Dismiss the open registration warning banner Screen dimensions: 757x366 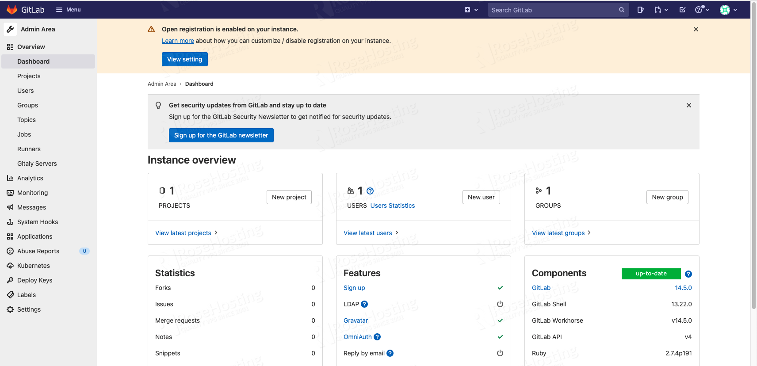click(696, 29)
